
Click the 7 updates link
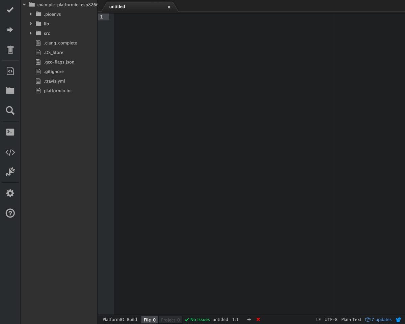pos(381,320)
